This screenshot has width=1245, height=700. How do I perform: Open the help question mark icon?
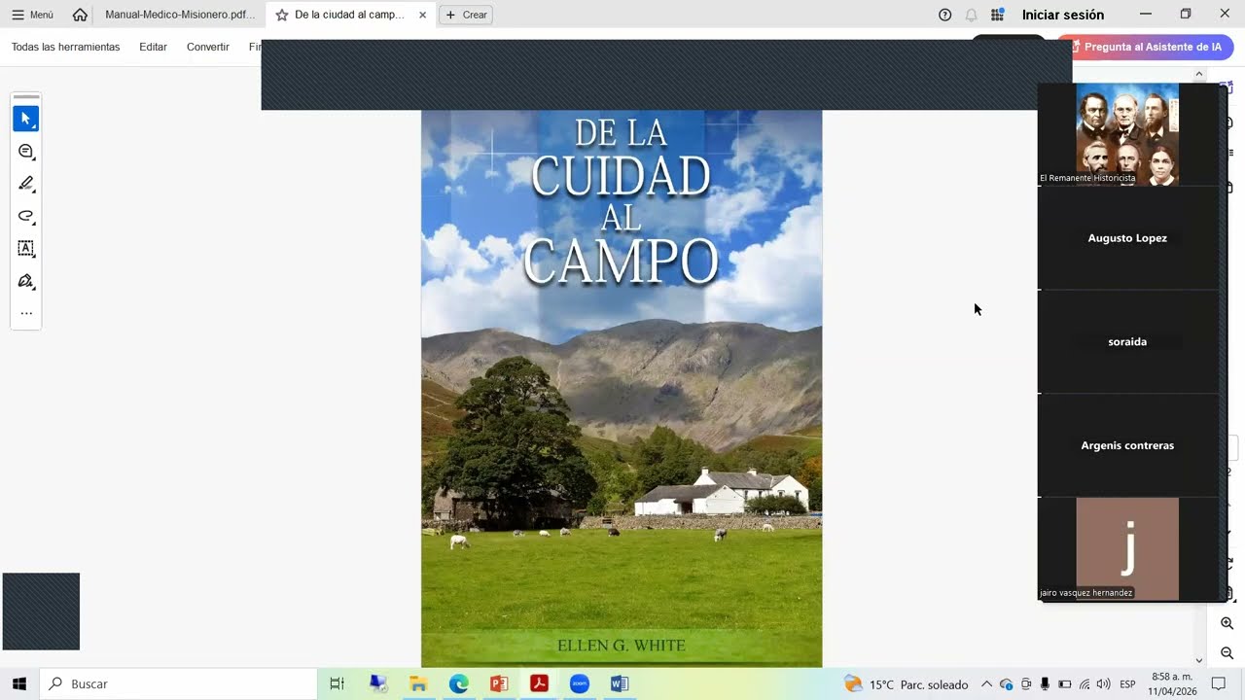tap(944, 15)
